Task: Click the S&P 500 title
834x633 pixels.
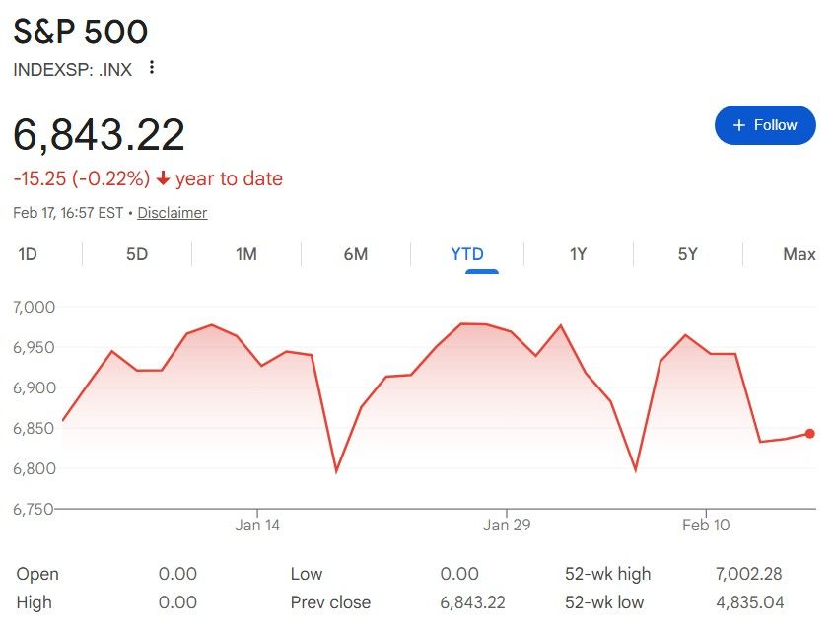Action: 81,33
